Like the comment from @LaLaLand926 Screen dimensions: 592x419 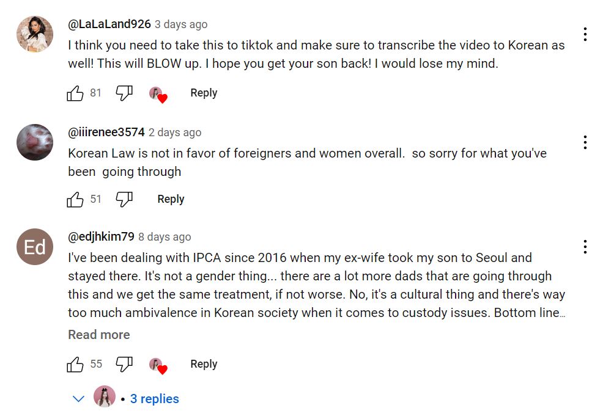(x=75, y=93)
